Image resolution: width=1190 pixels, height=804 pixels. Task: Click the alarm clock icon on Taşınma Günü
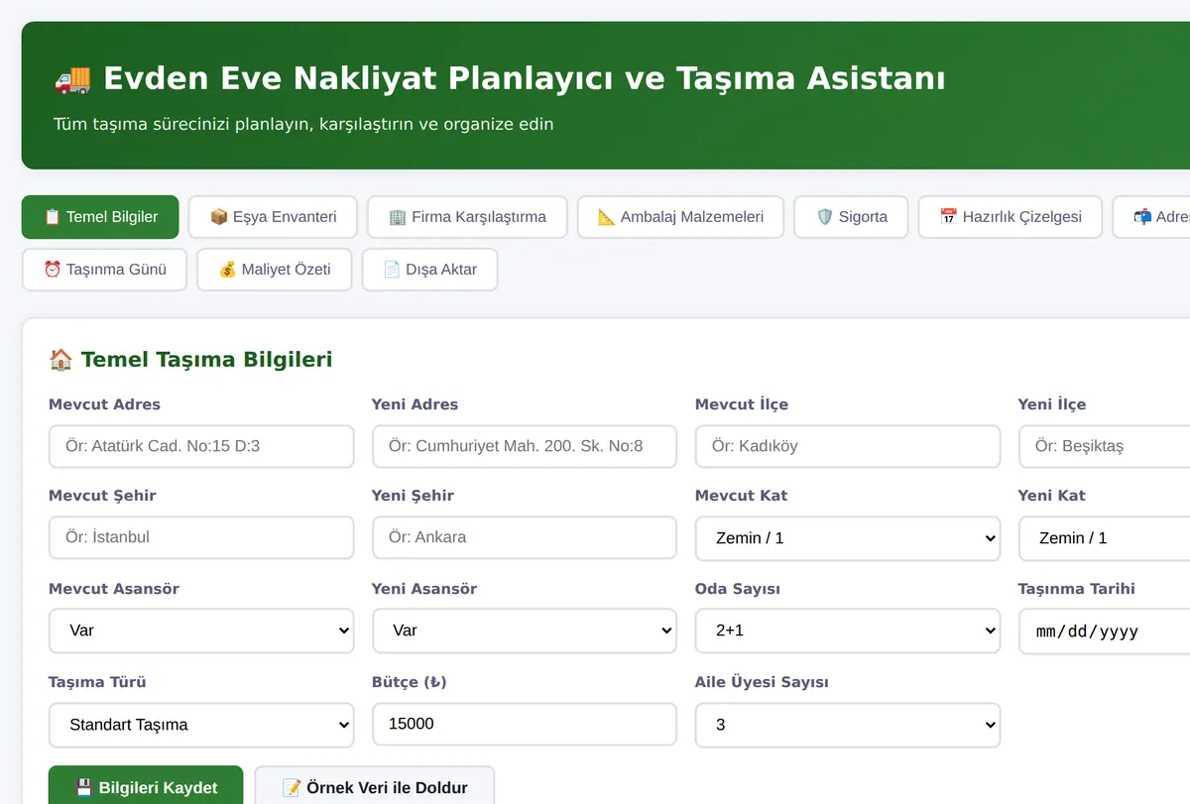[53, 270]
